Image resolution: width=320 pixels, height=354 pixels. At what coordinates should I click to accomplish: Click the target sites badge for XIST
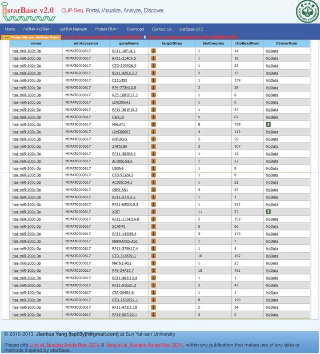(x=153, y=212)
